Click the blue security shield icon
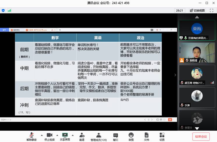 tap(3, 10)
